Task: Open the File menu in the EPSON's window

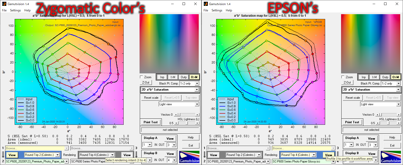Action: pos(206,10)
